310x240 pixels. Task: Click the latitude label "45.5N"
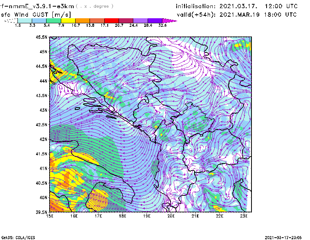(x=41, y=37)
